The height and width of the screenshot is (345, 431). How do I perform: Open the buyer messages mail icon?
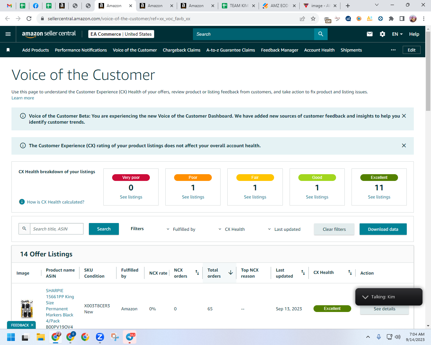tap(370, 34)
